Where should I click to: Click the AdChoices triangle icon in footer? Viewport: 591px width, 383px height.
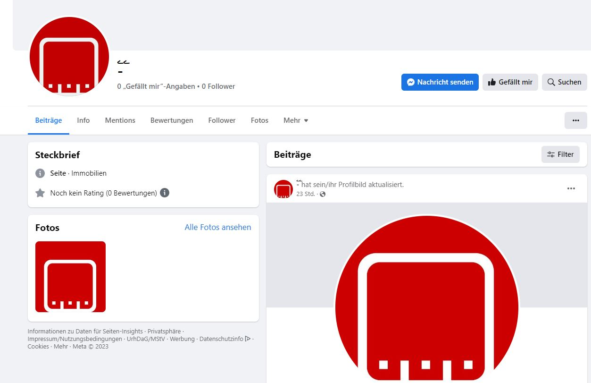point(248,339)
